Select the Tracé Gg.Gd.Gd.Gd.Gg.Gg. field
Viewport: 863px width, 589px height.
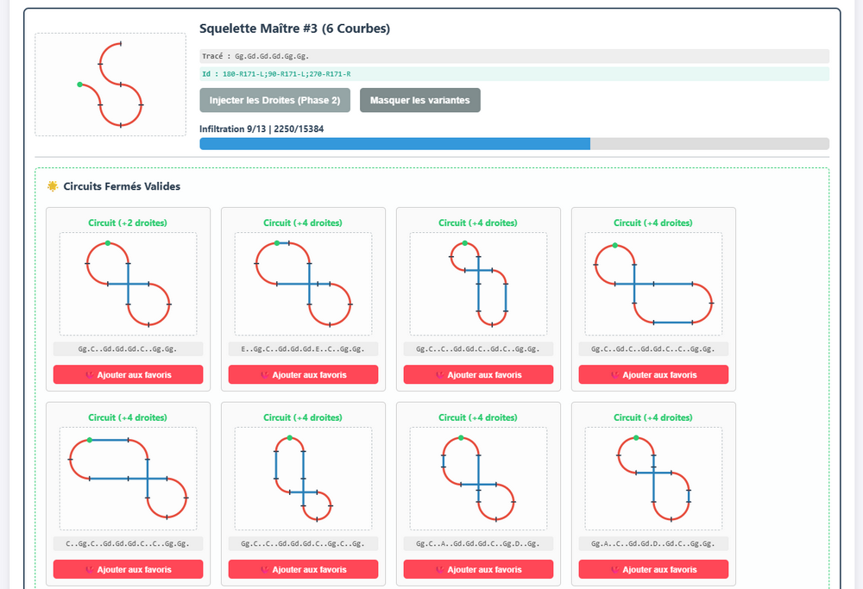pyautogui.click(x=514, y=56)
